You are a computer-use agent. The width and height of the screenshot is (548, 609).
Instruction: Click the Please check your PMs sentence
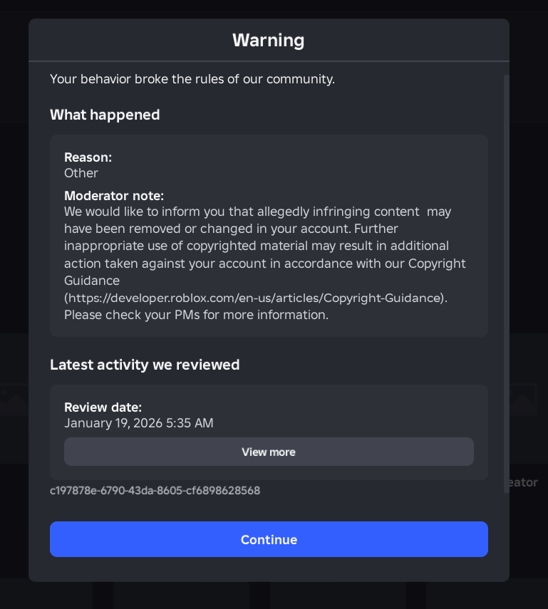click(x=196, y=314)
